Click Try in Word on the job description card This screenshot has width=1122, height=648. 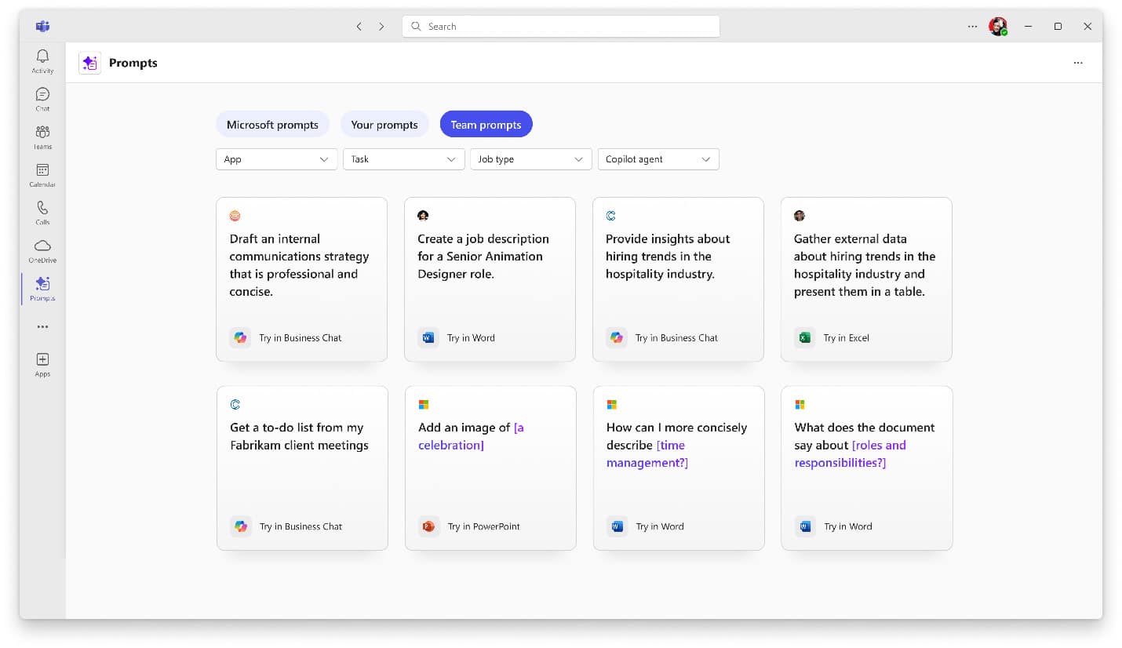click(460, 337)
